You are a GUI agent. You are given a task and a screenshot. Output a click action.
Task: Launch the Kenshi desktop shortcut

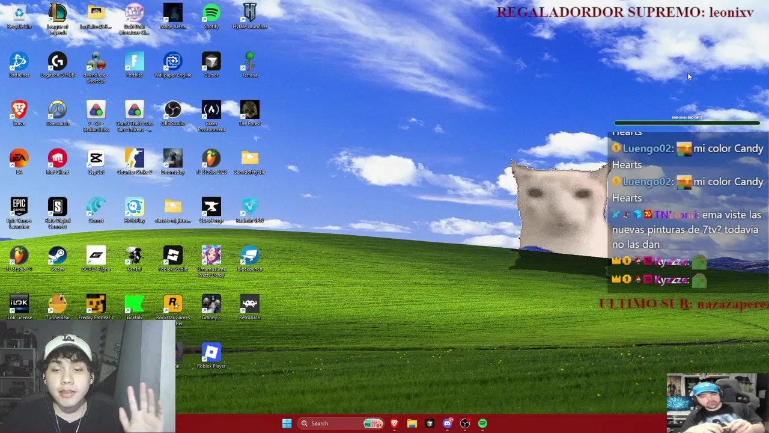[135, 259]
